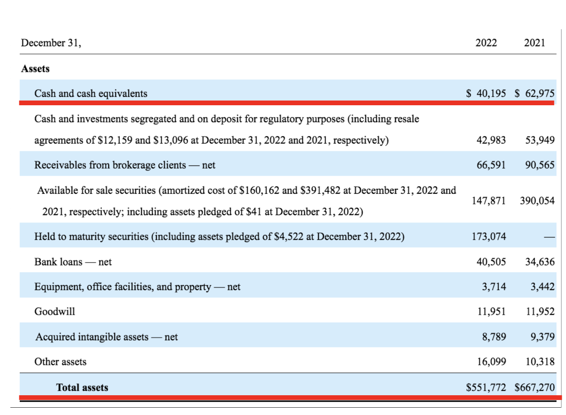Select the value 34,636
Viewport: 566px width, 415px height.
pyautogui.click(x=540, y=262)
